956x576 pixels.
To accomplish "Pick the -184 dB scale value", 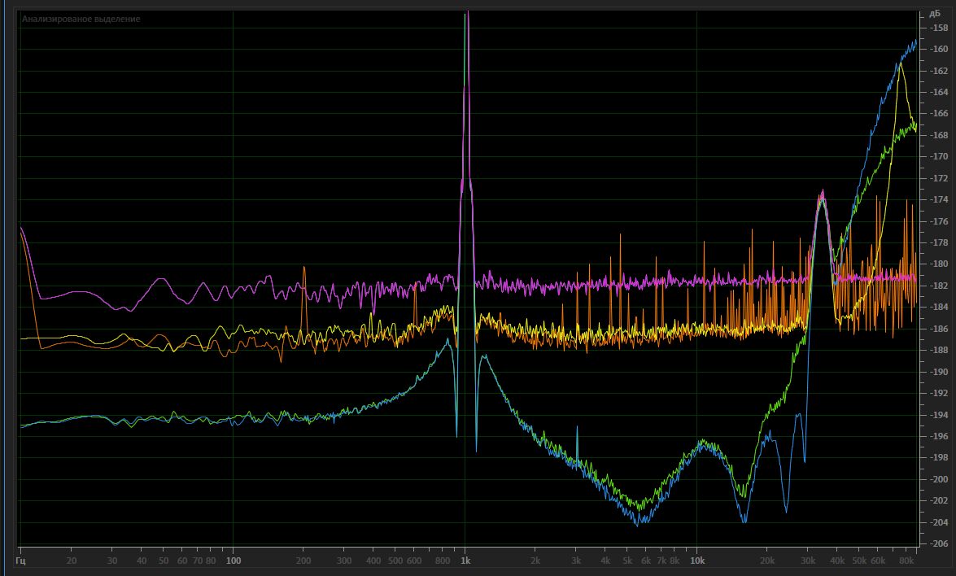I will point(938,307).
